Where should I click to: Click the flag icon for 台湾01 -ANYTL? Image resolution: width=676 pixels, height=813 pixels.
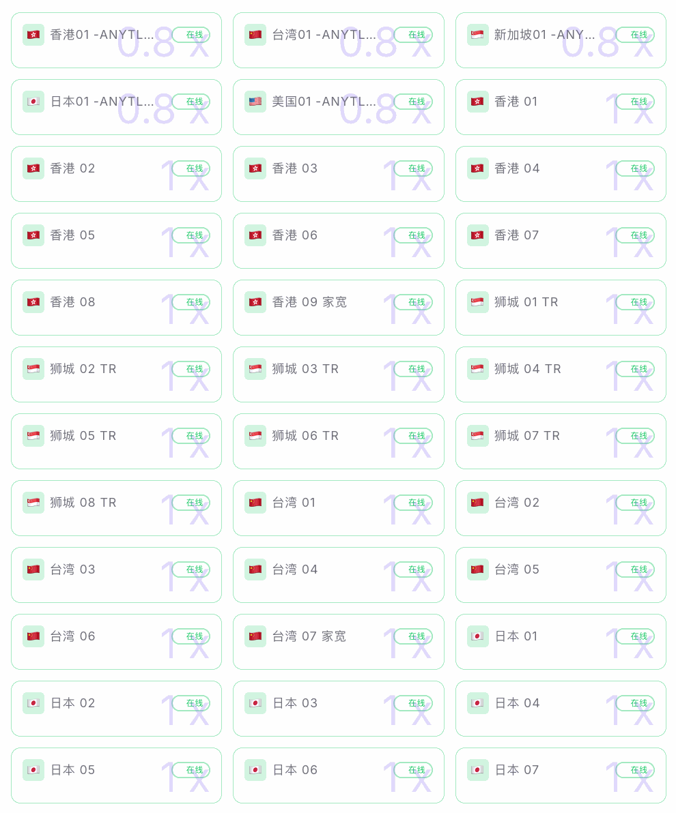click(255, 35)
